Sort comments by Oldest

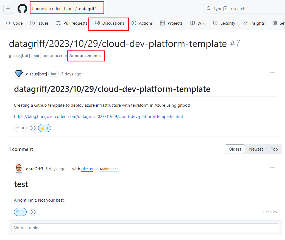(235, 149)
